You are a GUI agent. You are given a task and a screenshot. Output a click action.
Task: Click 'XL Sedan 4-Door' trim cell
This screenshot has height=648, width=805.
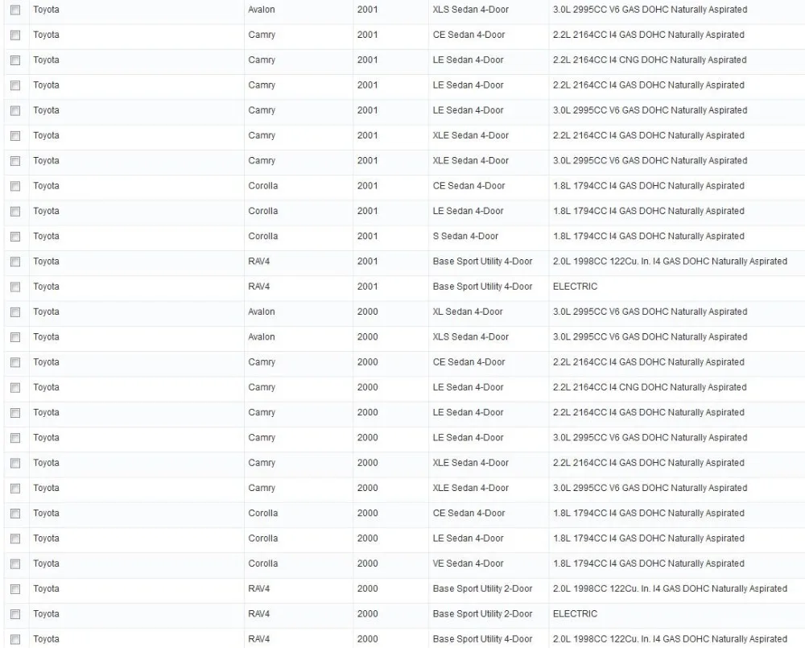[467, 312]
